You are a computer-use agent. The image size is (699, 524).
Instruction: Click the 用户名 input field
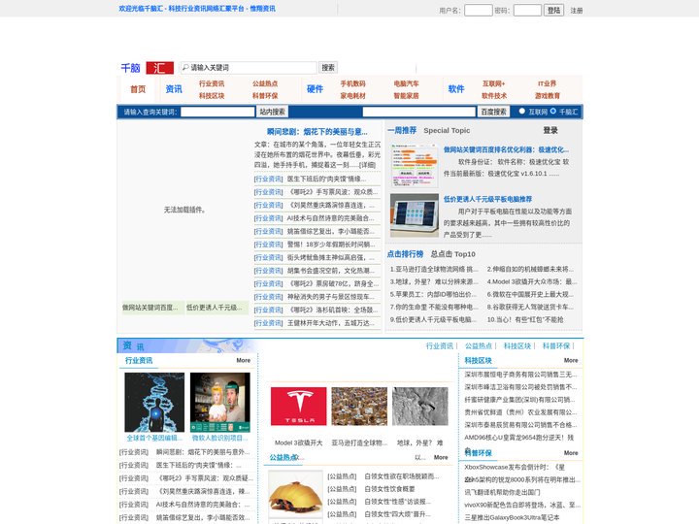tap(479, 10)
